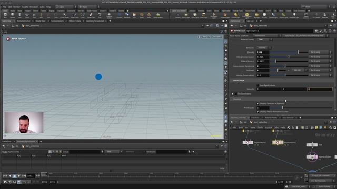Open the Material Preset dropdown

pyautogui.click(x=264, y=40)
